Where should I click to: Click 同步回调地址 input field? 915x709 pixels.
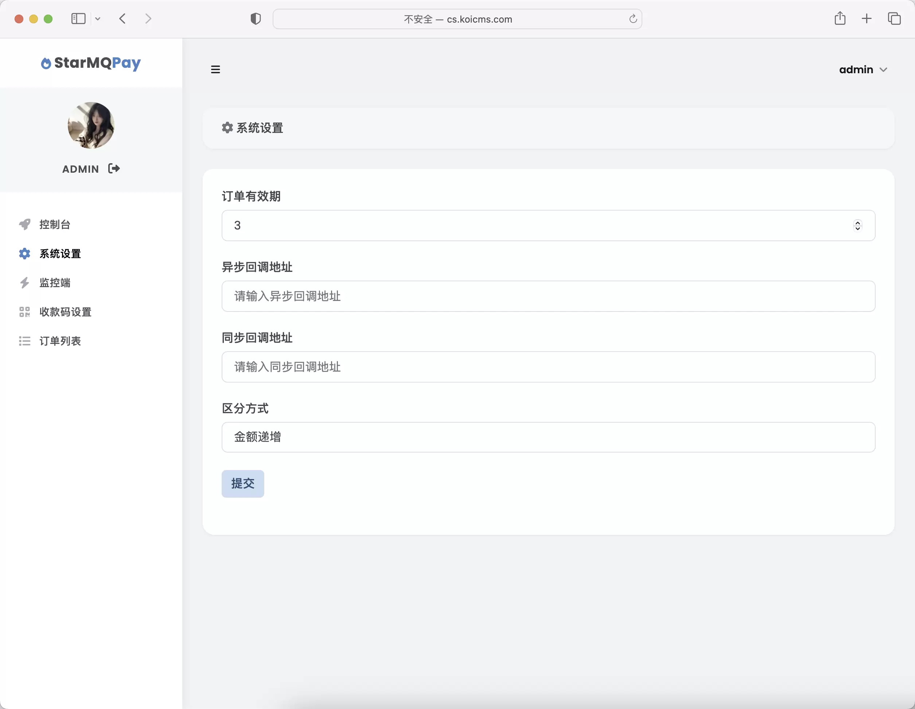548,366
